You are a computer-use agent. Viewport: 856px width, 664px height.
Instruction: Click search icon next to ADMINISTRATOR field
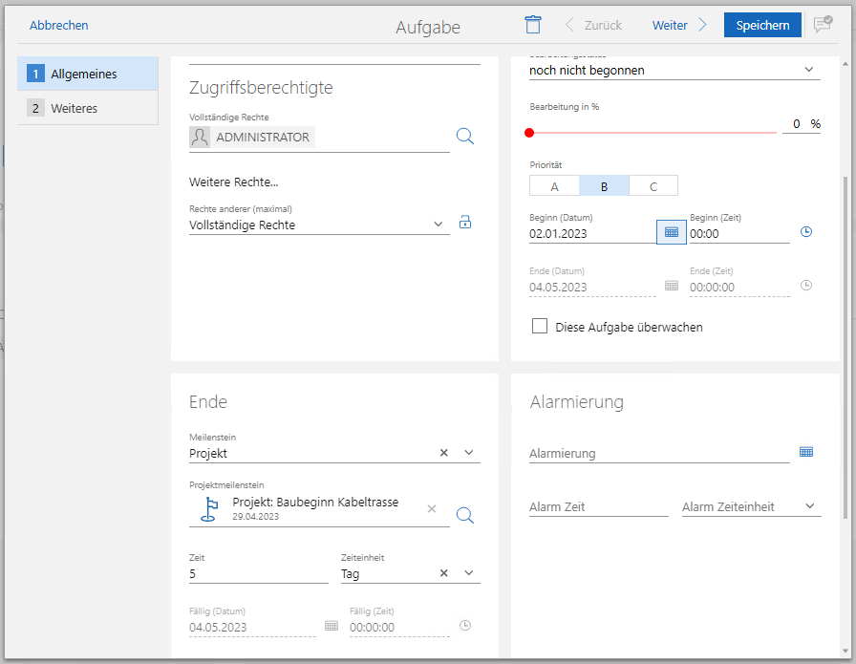coord(464,137)
